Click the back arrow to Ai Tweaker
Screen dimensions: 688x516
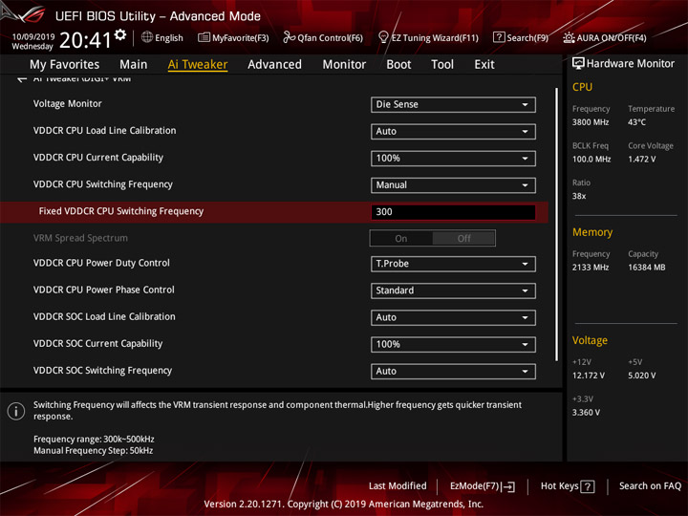(21, 79)
